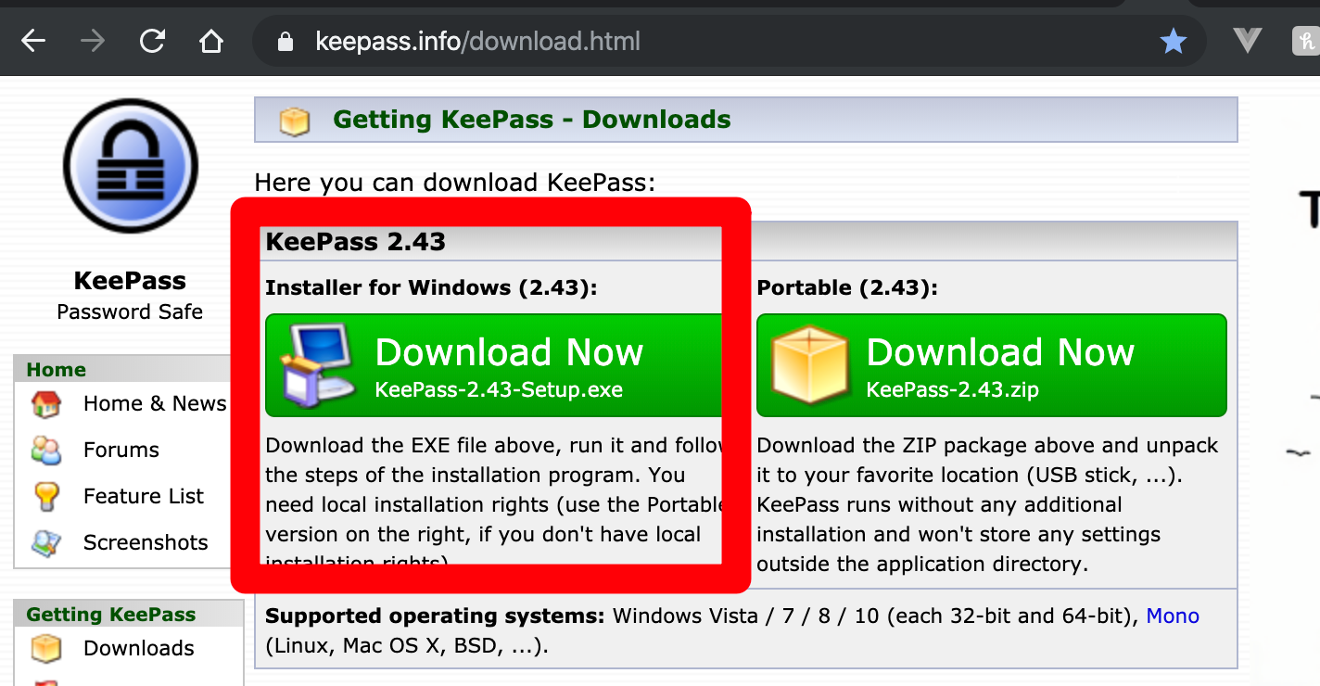Screen dimensions: 1320x686
Task: Click the box icon beside Getting KeePass - Downloads
Action: tap(294, 121)
